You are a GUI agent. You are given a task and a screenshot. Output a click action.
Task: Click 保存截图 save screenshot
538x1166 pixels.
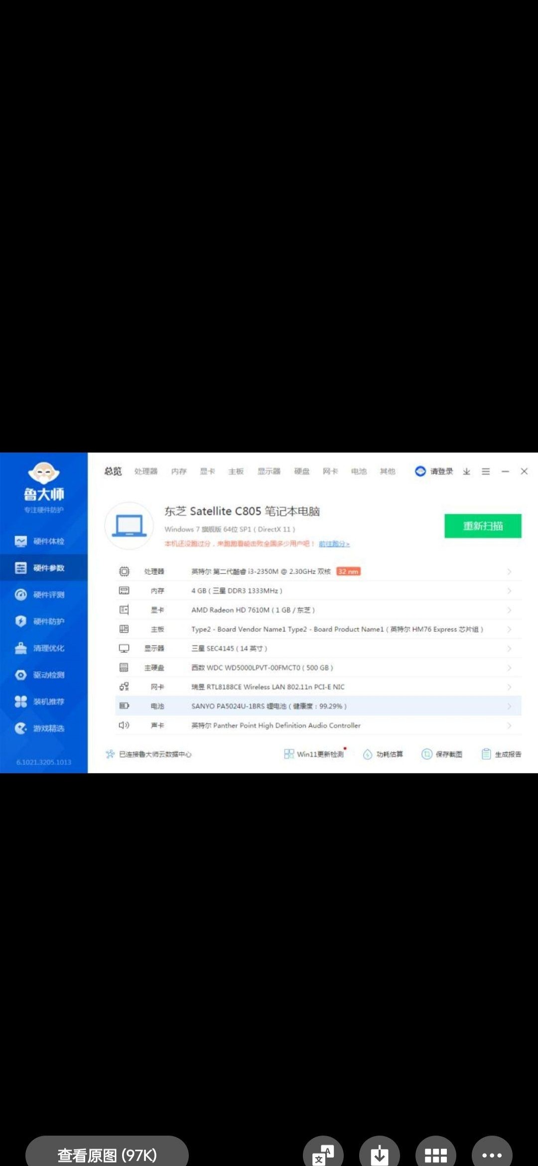442,754
